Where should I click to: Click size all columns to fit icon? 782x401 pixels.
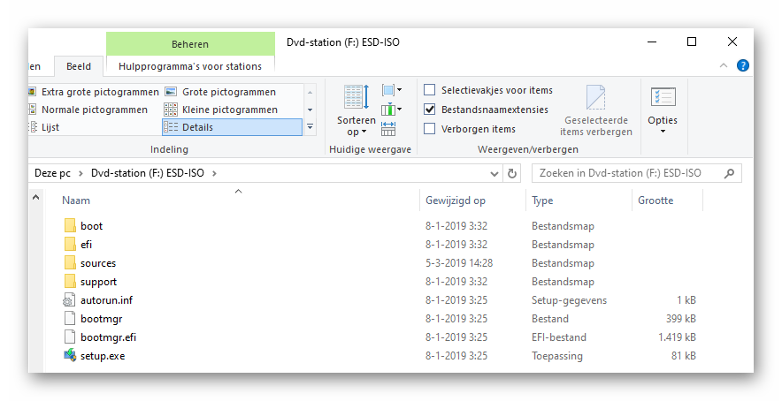(388, 129)
